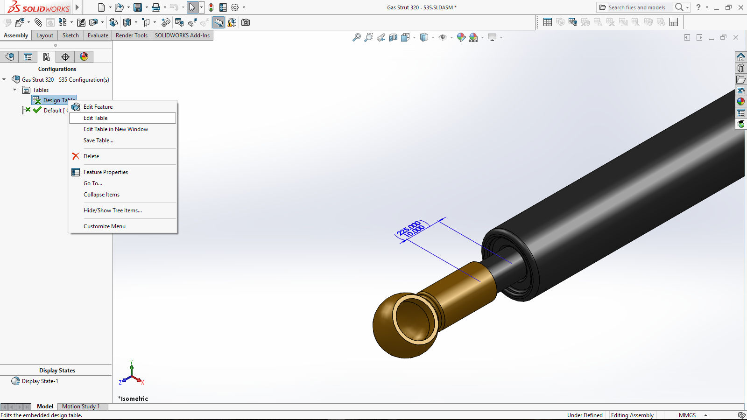The height and width of the screenshot is (420, 747).
Task: Switch to the Evaluate tab
Action: (x=98, y=35)
